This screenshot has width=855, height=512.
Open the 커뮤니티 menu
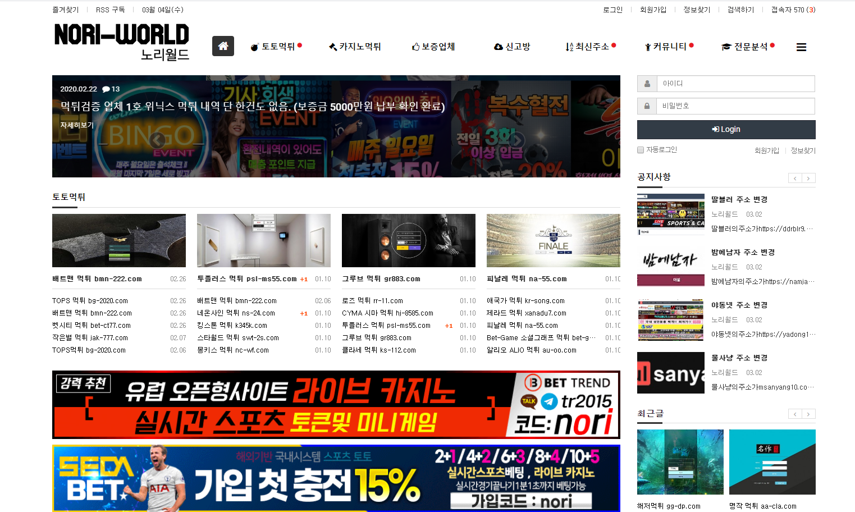[669, 47]
